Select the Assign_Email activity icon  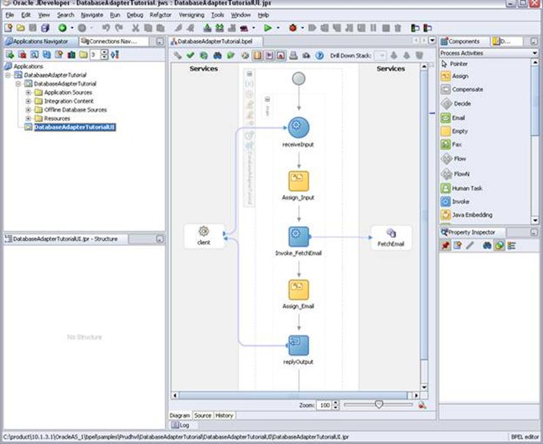[x=299, y=290]
